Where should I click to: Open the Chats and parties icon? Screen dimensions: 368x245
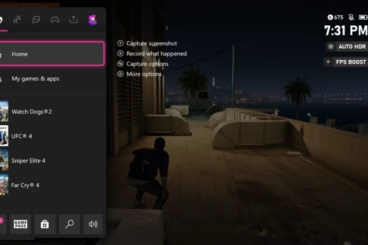(36, 20)
